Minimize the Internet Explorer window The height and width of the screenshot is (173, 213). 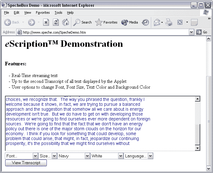(x=194, y=5)
